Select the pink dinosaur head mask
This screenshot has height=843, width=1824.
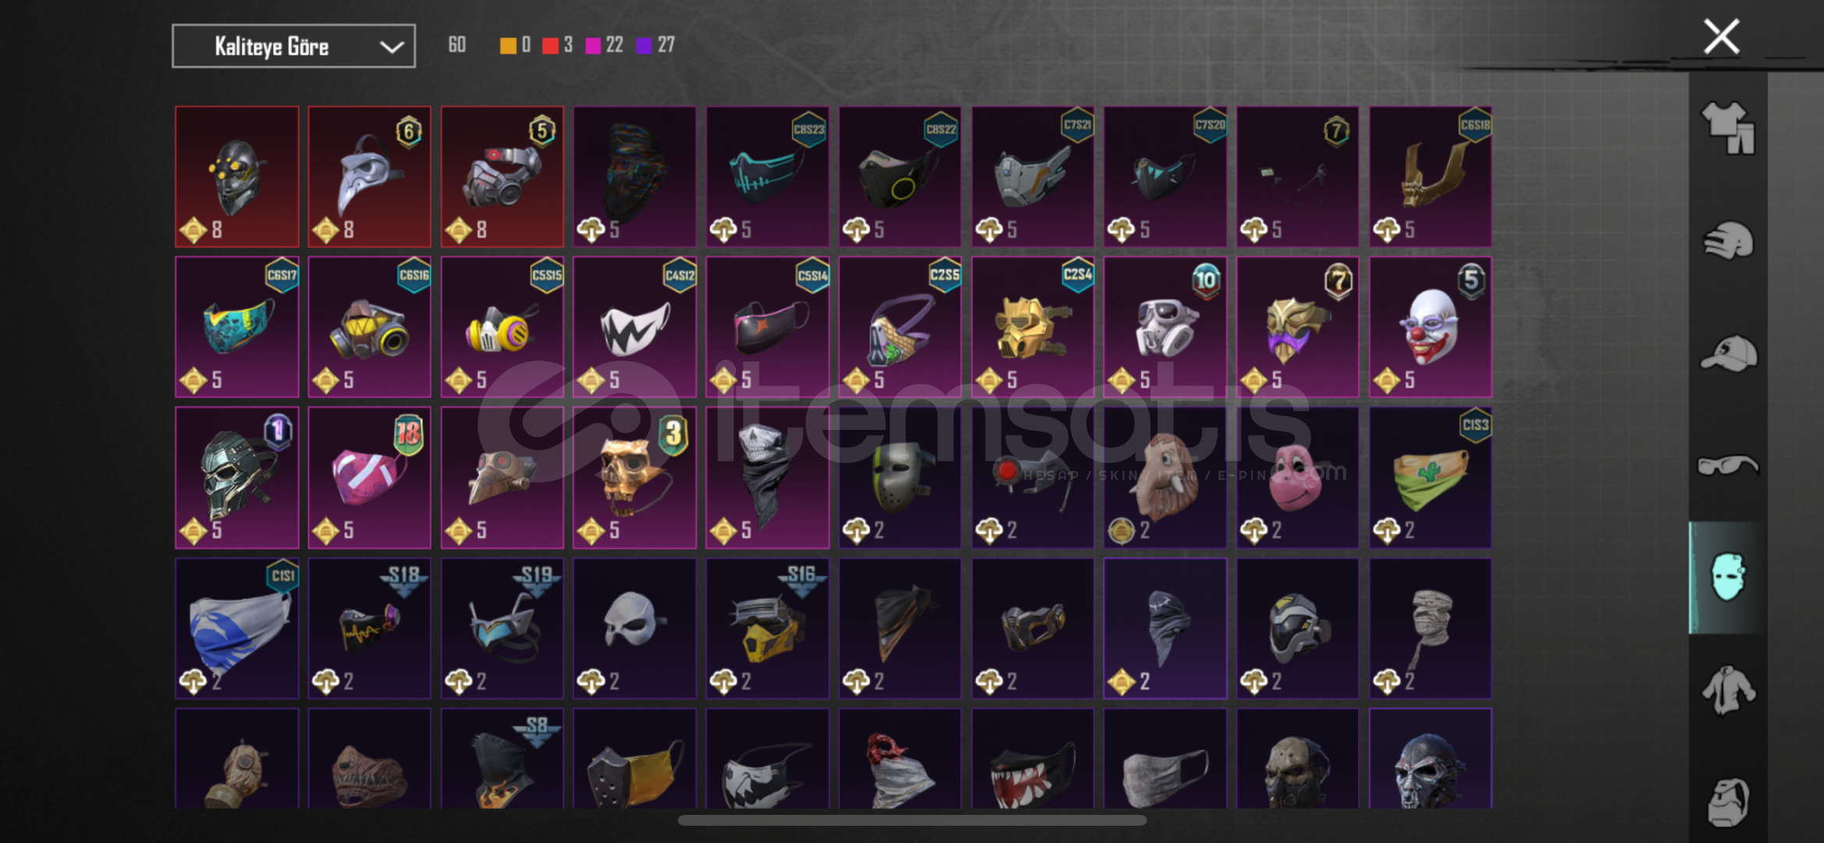(x=1297, y=478)
